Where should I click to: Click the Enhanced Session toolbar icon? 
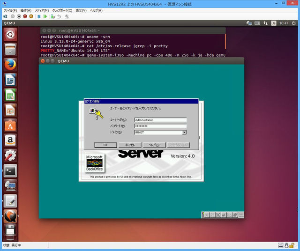67,17
